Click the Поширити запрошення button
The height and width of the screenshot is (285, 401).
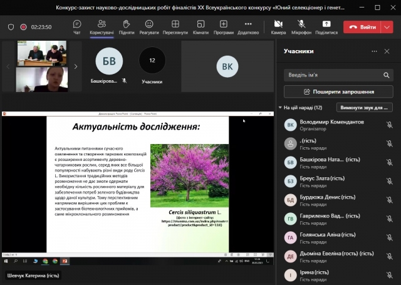pyautogui.click(x=338, y=91)
